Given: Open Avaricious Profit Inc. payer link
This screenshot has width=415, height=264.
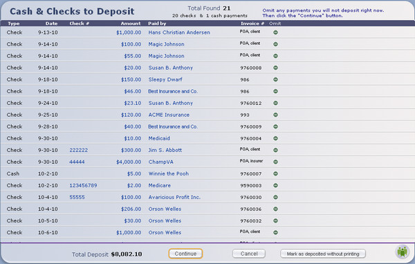Looking at the screenshot, I should pos(174,197).
